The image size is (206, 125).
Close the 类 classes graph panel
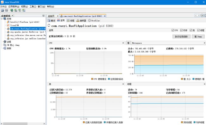123,84
